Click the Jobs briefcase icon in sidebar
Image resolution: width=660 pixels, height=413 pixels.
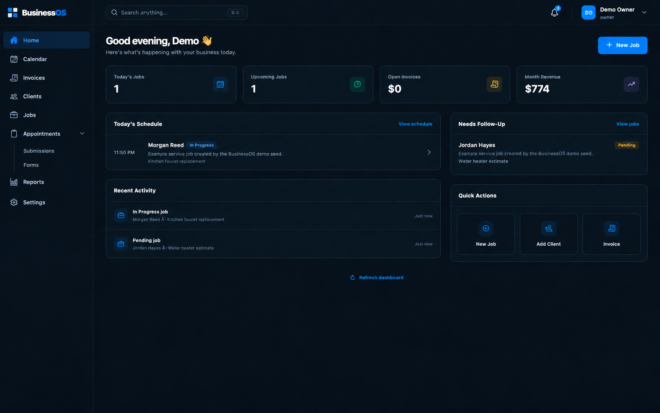[14, 115]
